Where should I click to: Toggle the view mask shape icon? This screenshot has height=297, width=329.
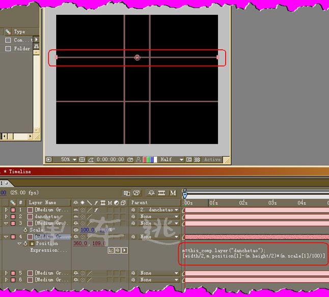point(91,160)
